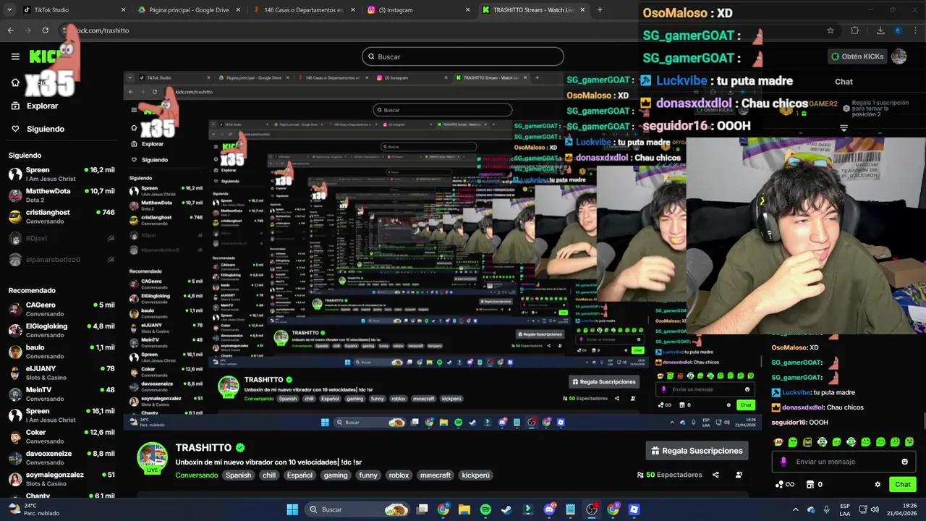Open the emoji picker in message field
926x521 pixels.
[x=904, y=462]
